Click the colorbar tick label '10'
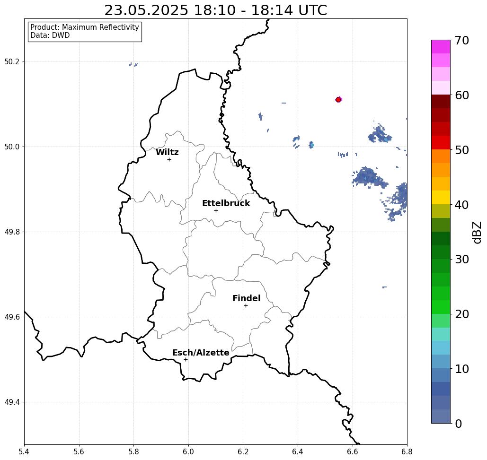This screenshot has width=487, height=460. (x=462, y=369)
